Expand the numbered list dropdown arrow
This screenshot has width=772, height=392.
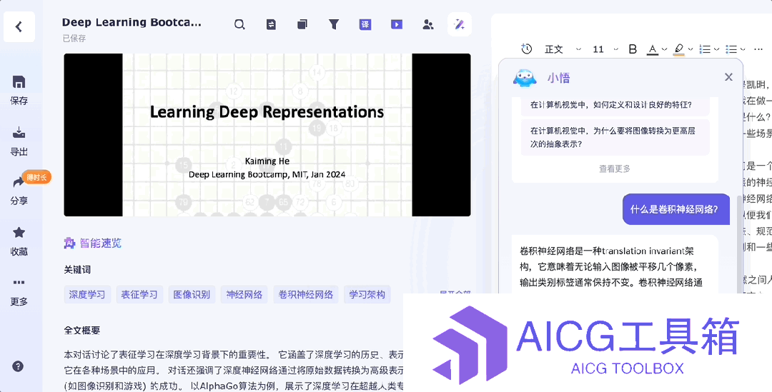(716, 49)
